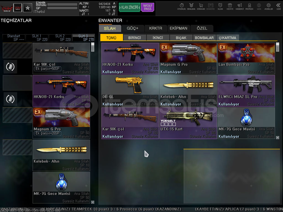The height and width of the screenshot is (212, 283).
Task: Select the ÇIKARTMA filter tab
Action: point(228,38)
